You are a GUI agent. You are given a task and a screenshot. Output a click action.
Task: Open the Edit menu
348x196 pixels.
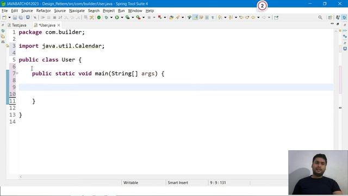point(15,11)
